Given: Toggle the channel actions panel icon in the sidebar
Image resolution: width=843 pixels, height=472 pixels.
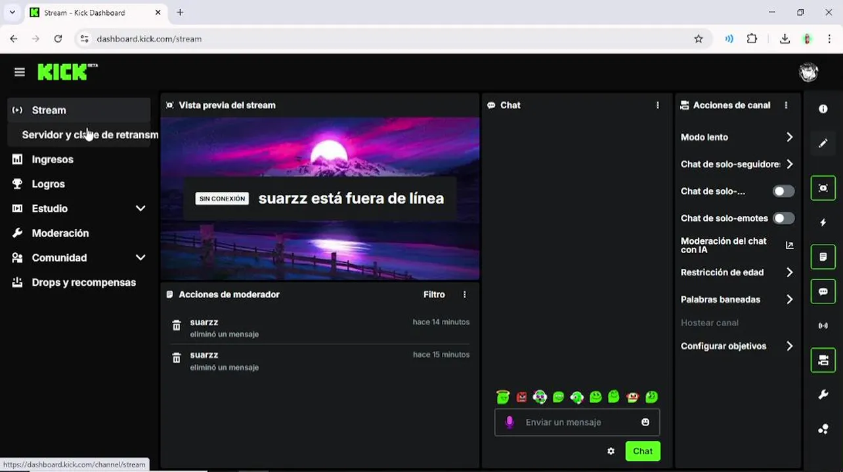Looking at the screenshot, I should pos(823,361).
